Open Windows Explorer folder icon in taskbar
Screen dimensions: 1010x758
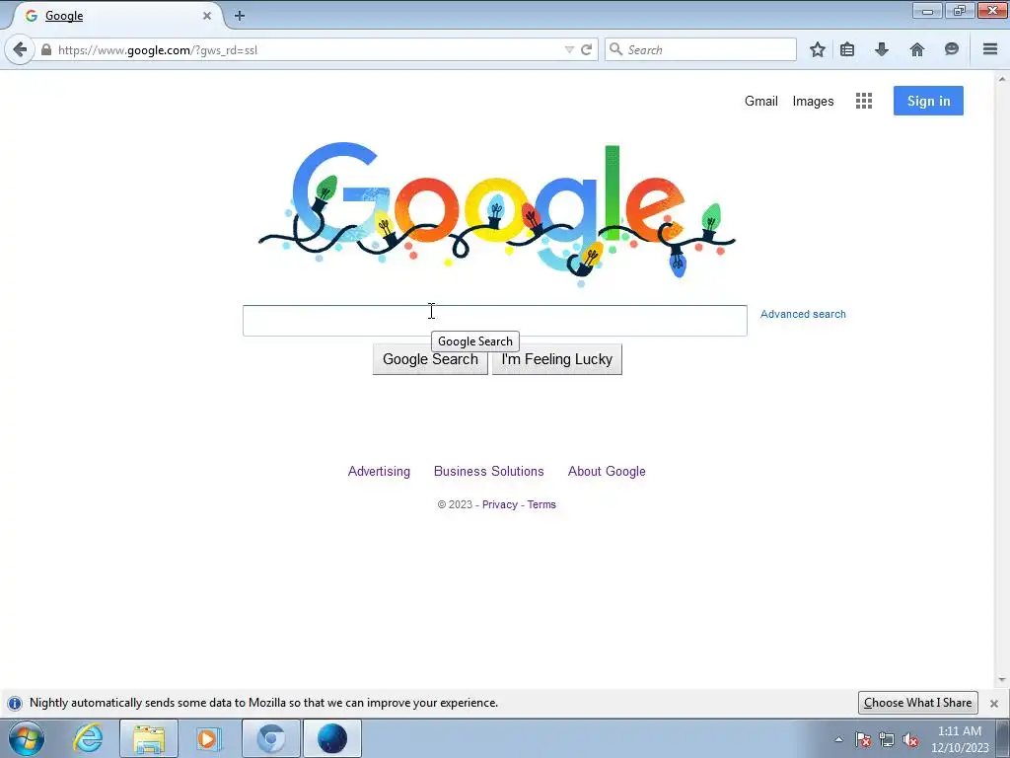(x=149, y=738)
